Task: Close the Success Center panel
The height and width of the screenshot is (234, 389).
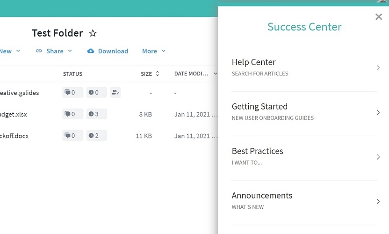Action: pos(379,17)
